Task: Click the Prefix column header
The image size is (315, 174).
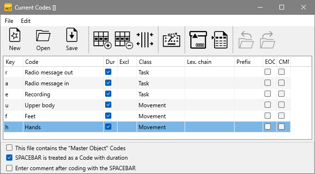Action: tap(249, 62)
